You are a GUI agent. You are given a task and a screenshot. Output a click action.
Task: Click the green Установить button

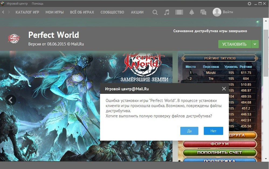(x=234, y=44)
